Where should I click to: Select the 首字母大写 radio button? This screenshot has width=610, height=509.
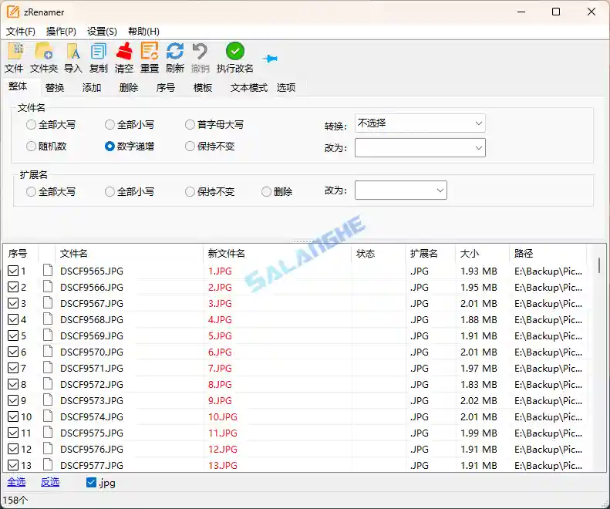(190, 124)
